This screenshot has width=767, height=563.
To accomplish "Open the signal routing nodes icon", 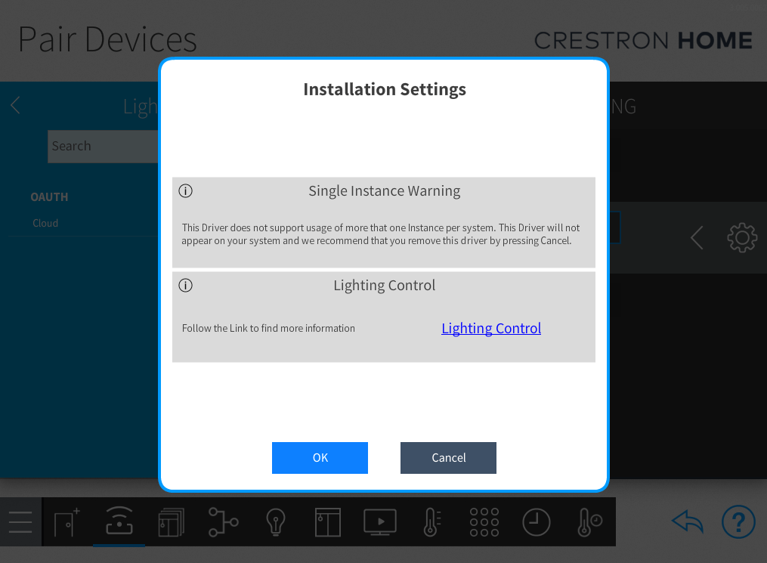I will pyautogui.click(x=224, y=522).
